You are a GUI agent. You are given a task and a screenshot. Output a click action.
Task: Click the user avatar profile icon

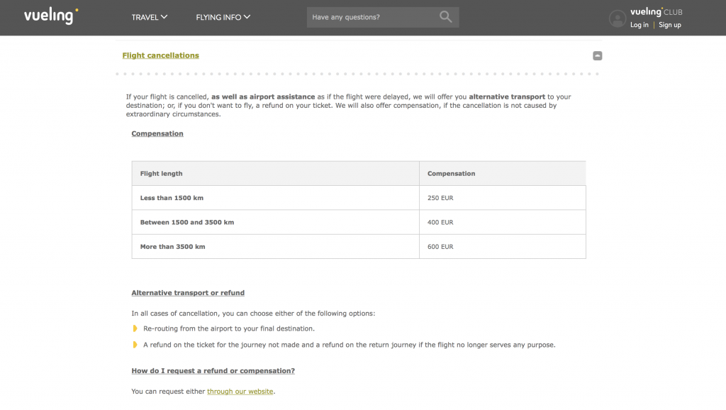coord(618,18)
